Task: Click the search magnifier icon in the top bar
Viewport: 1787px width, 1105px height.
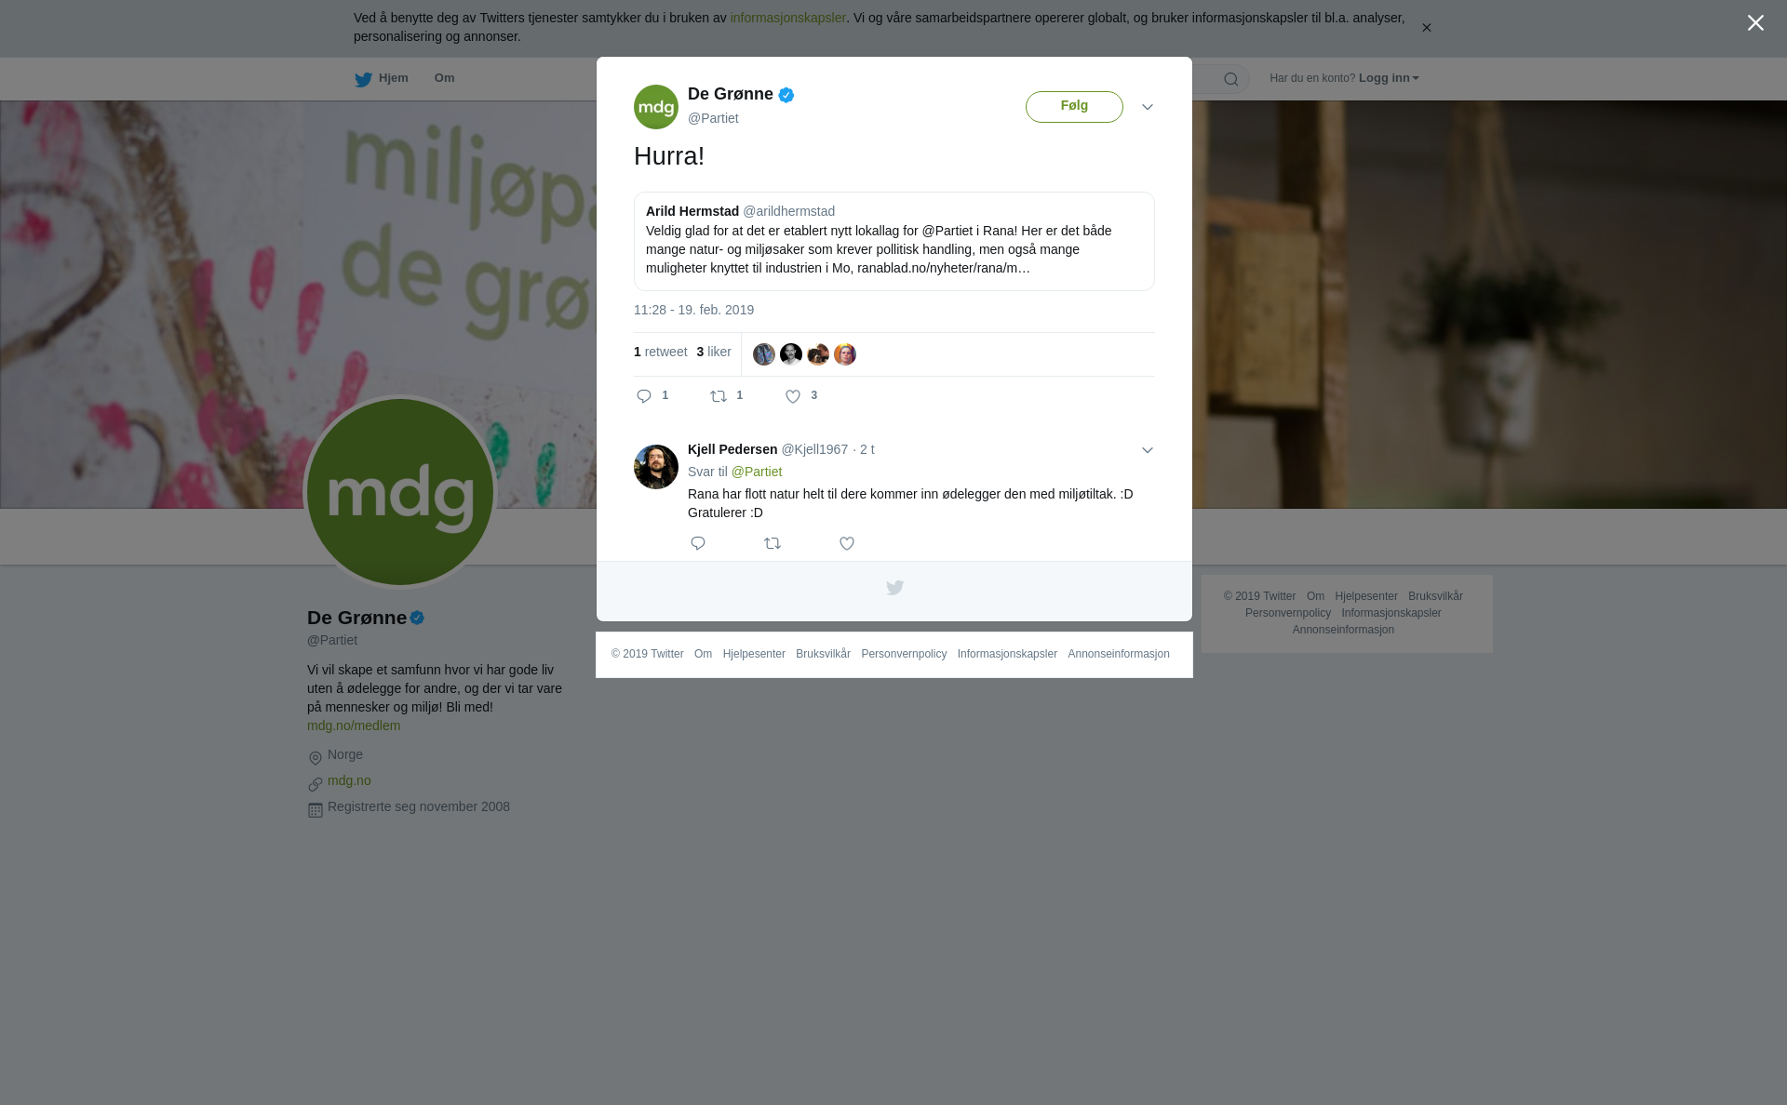Action: pos(1231,79)
